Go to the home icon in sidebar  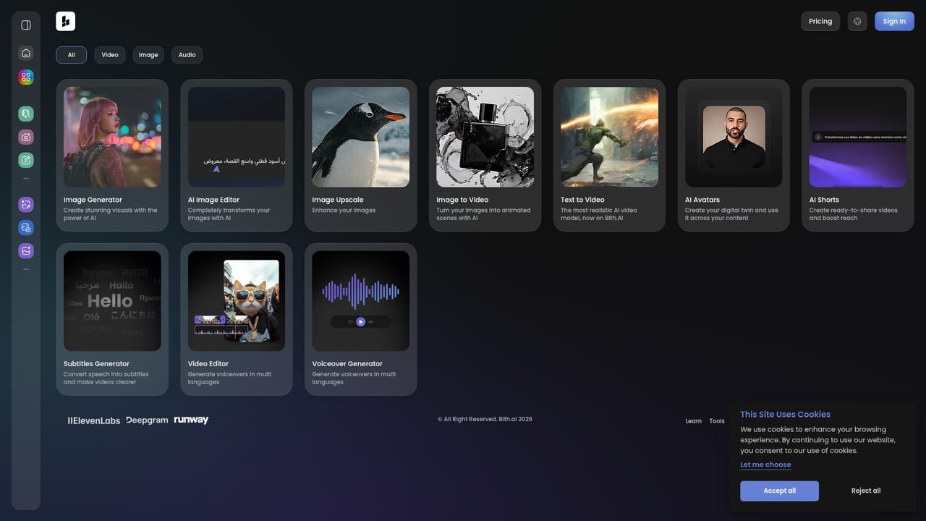(x=26, y=53)
